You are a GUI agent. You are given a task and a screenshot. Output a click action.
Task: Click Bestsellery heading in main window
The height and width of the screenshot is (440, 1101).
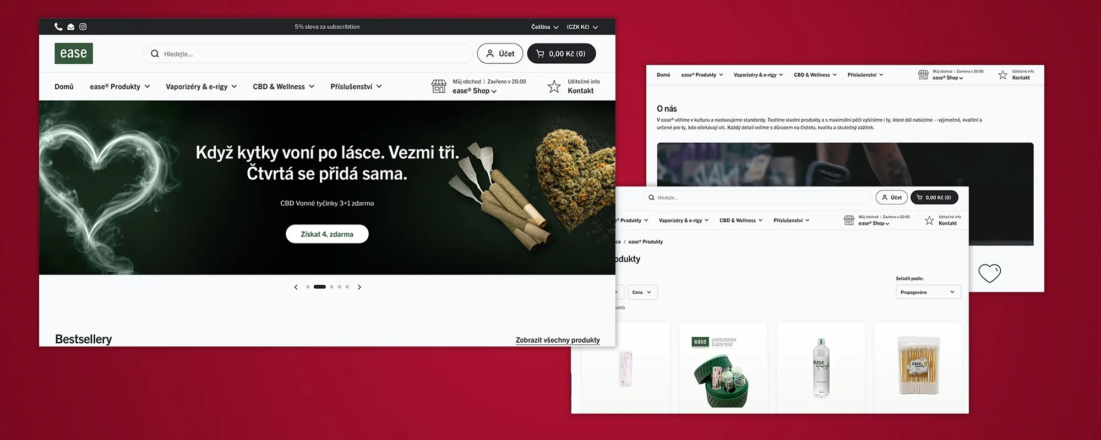point(83,339)
